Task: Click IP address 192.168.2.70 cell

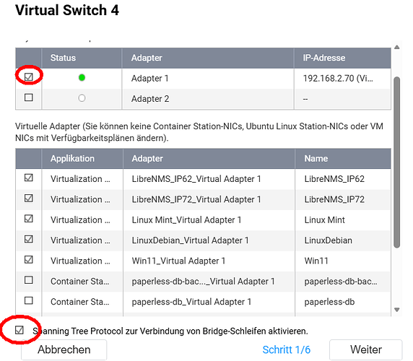Action: pos(342,79)
